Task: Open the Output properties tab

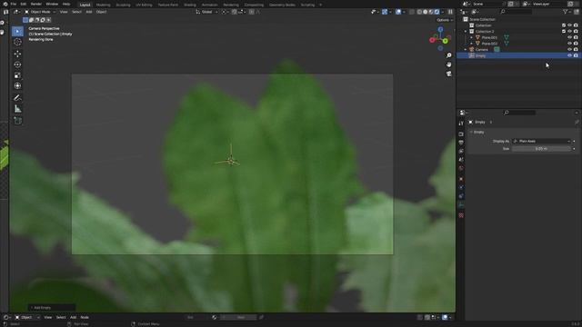Action: [x=461, y=143]
